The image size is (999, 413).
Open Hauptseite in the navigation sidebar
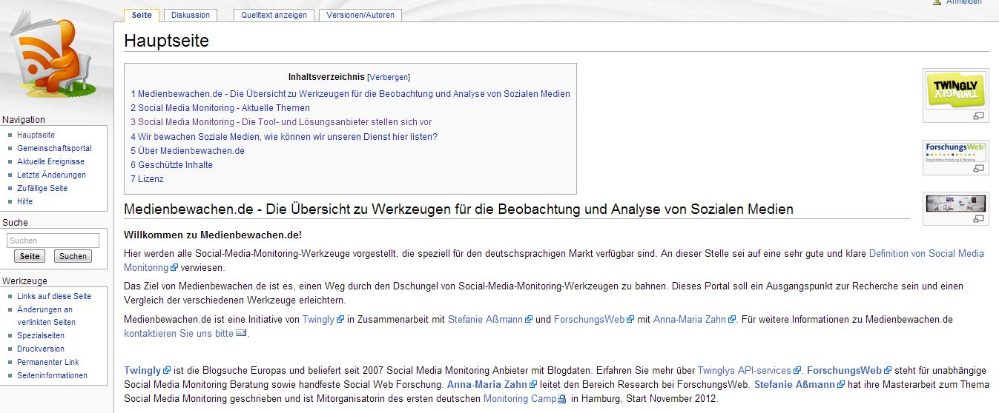click(x=36, y=135)
